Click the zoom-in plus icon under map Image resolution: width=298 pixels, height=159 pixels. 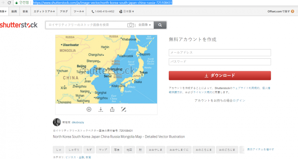pyautogui.click(x=89, y=109)
